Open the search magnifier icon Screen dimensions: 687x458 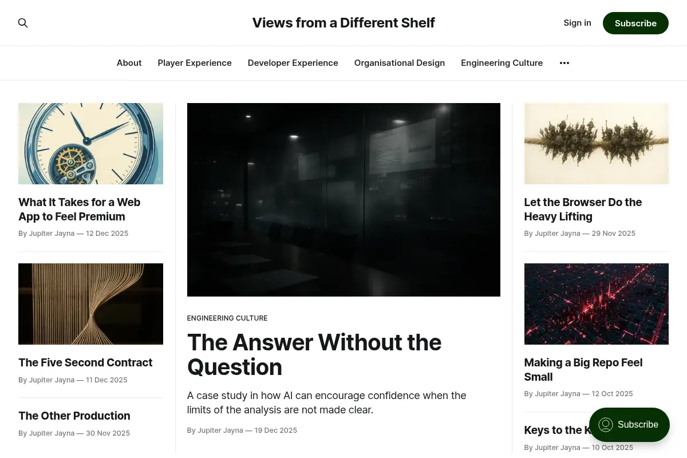click(23, 23)
